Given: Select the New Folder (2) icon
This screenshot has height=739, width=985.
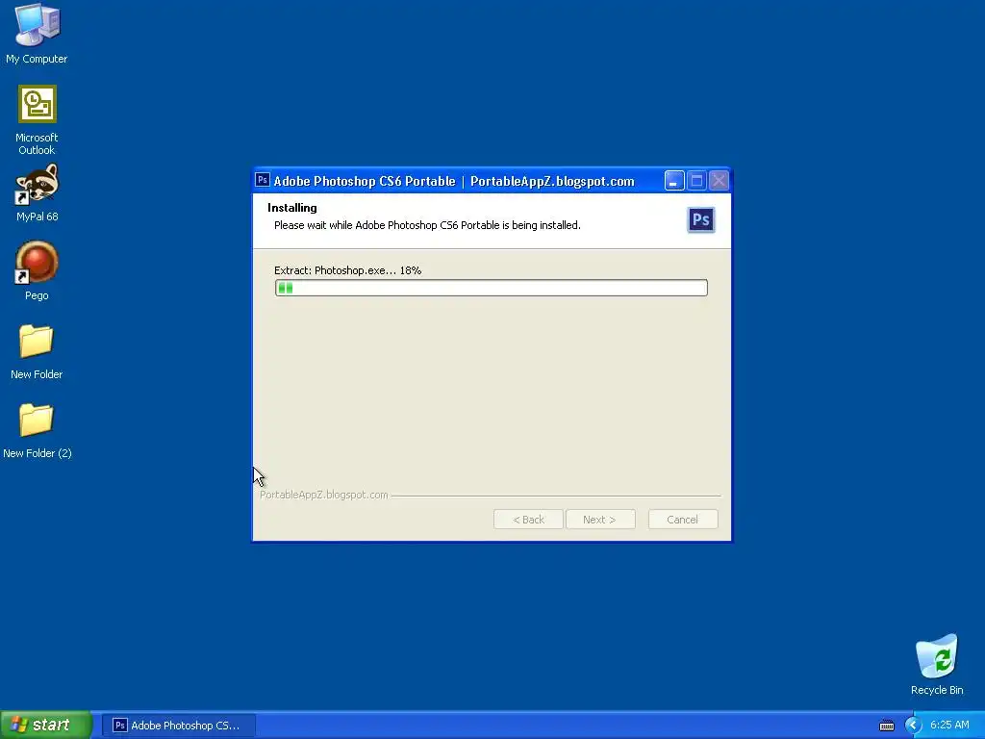Looking at the screenshot, I should 38,430.
